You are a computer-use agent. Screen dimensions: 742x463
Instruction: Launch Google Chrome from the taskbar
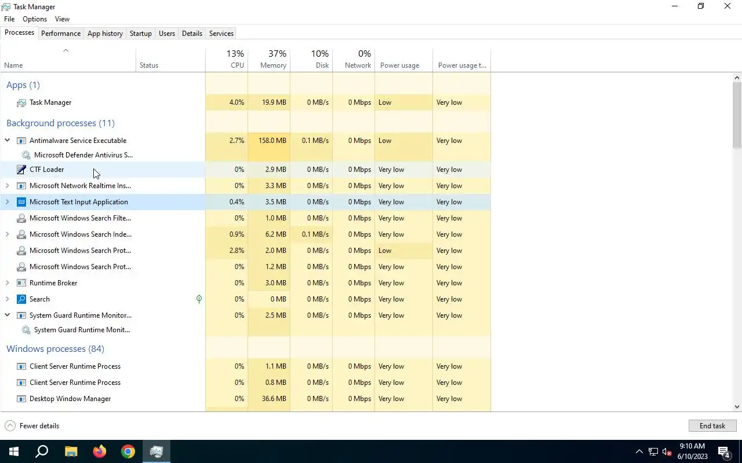128,451
